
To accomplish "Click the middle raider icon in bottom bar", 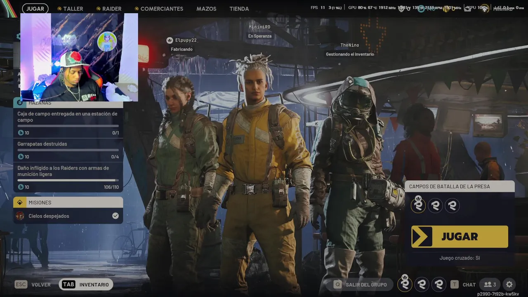I will [422, 284].
